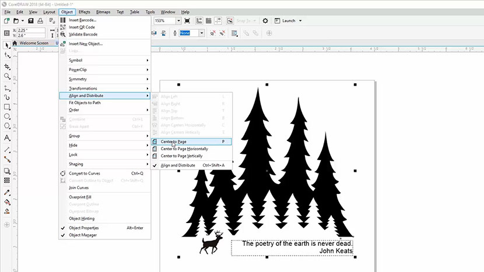Open the Options gear icon
Image resolution: width=484 pixels, height=272 pixels.
[265, 20]
